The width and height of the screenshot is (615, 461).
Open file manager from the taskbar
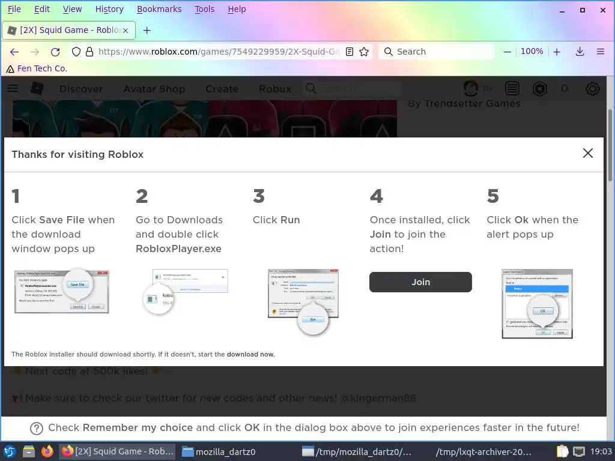click(x=29, y=451)
